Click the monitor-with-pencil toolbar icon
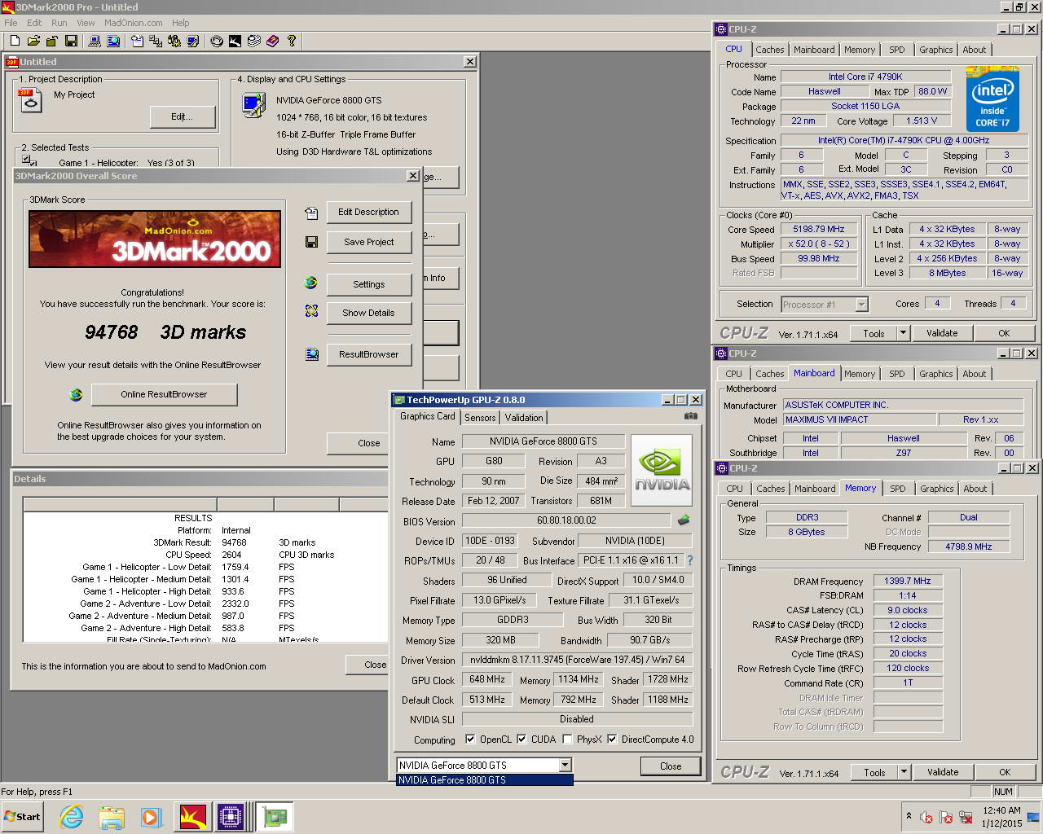Screen dimensions: 1043x834 point(193,41)
